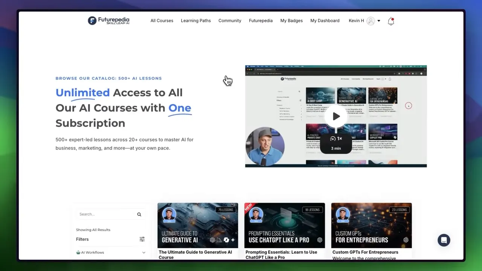Expand the AI Workflows chevron
Screen dimensions: 482x271
tap(143, 252)
